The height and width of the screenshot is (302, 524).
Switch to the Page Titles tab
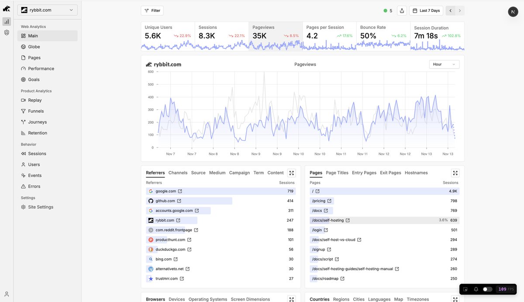[x=337, y=173]
